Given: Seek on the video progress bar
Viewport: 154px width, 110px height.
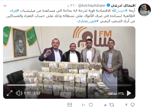Looking at the screenshot, I should tap(69, 85).
